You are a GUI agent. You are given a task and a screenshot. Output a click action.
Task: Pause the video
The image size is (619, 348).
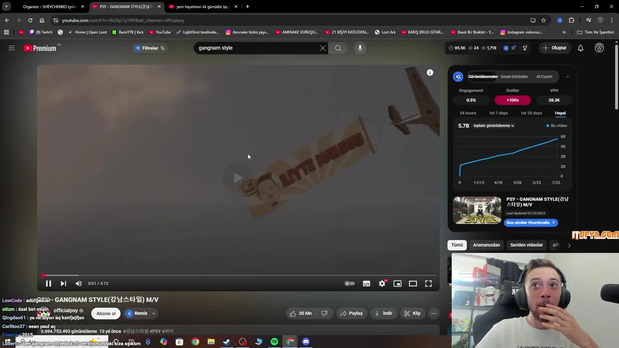pos(48,284)
